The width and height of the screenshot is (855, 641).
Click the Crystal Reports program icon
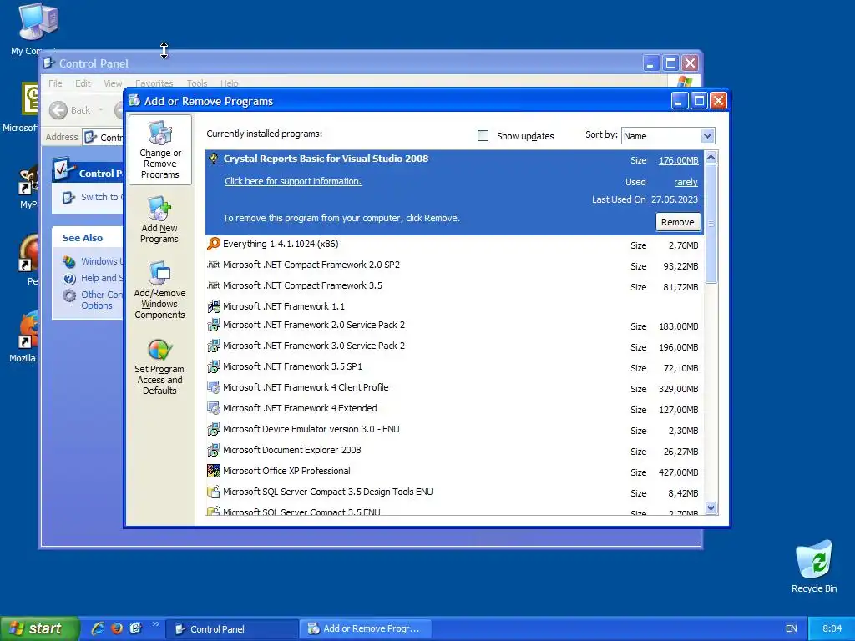click(x=214, y=159)
